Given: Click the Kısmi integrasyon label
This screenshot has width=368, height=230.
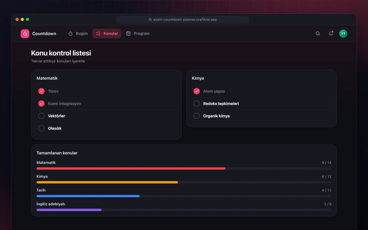Looking at the screenshot, I should pos(65,103).
